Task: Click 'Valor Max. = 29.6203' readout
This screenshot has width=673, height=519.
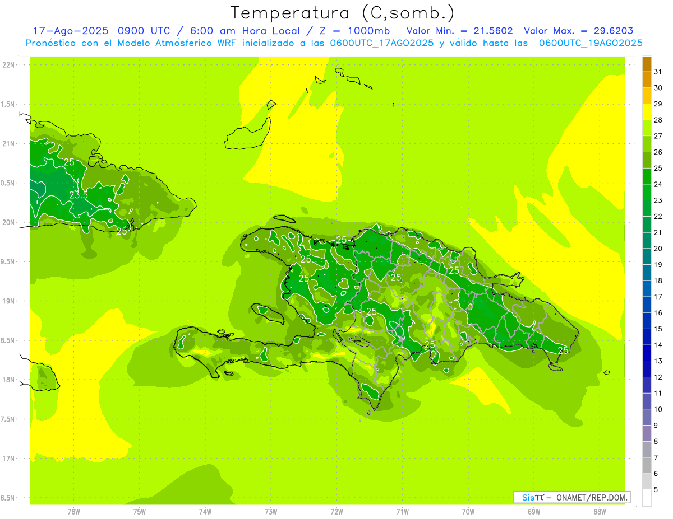Action: pos(579,31)
